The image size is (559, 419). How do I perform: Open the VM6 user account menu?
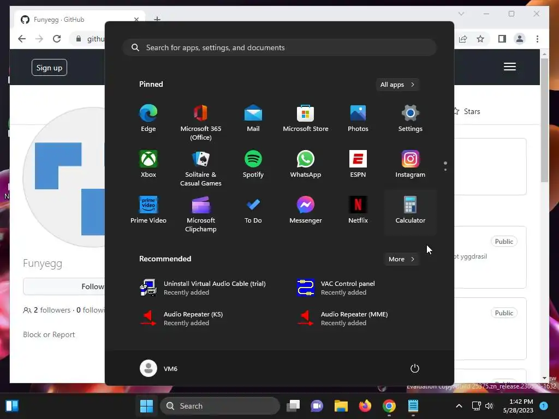pos(159,368)
